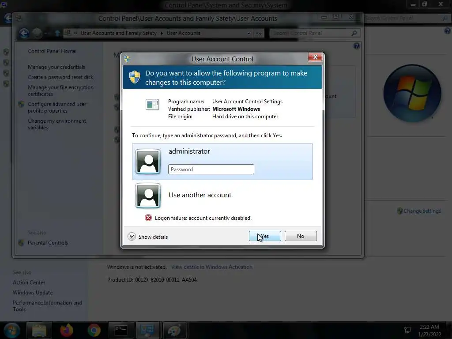Open Manage your file encryption certificates
452x339 pixels.
tap(60, 90)
